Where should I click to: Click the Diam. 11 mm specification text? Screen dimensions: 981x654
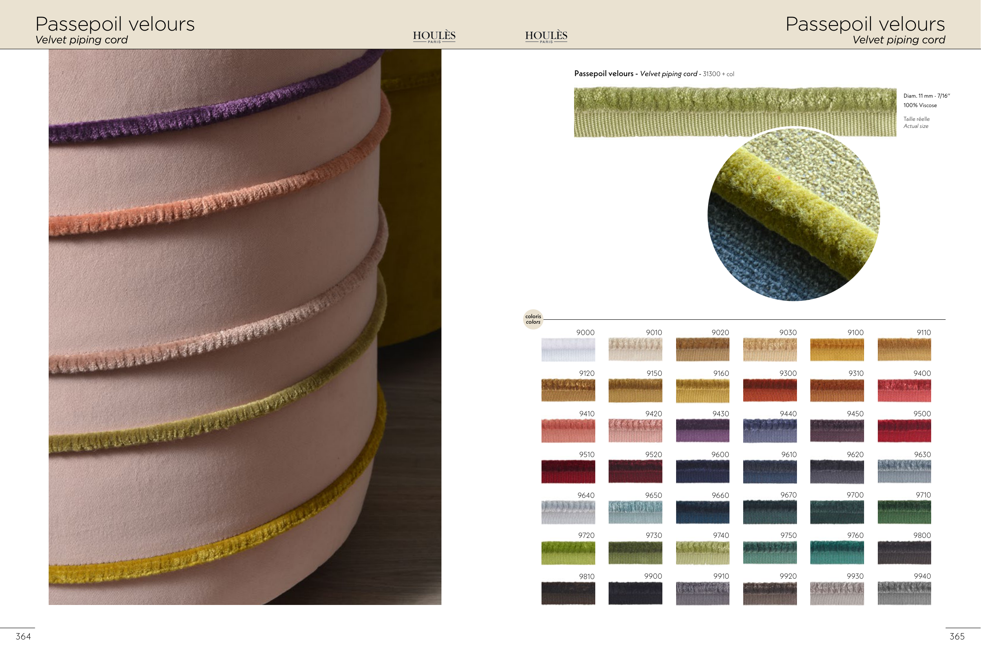coord(926,96)
